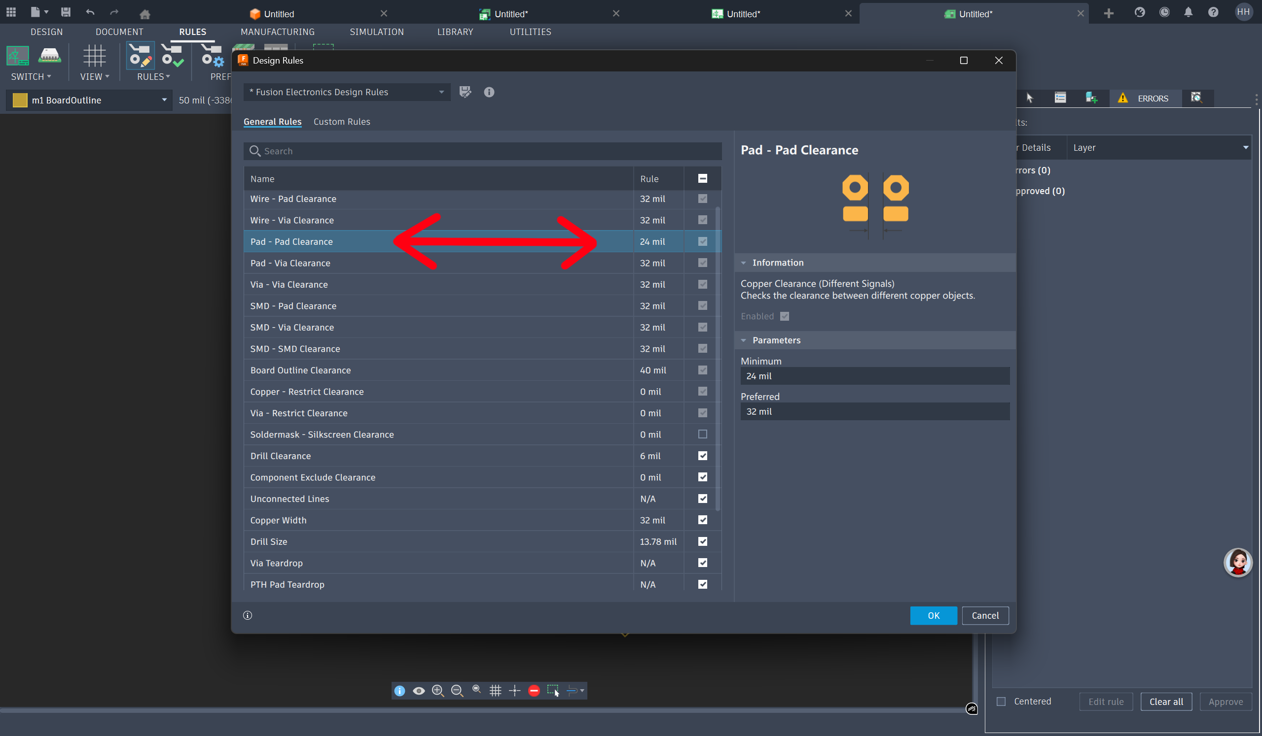Toggle the Centered checkbox

coord(1001,702)
